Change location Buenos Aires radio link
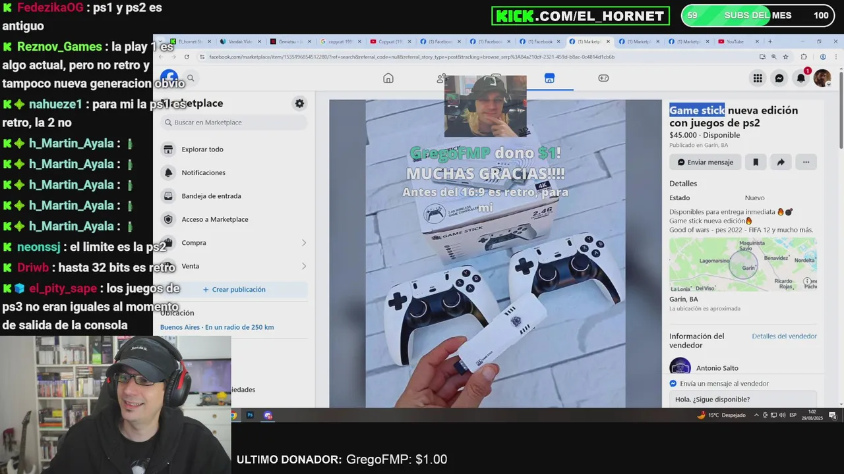This screenshot has width=844, height=474. (x=217, y=327)
